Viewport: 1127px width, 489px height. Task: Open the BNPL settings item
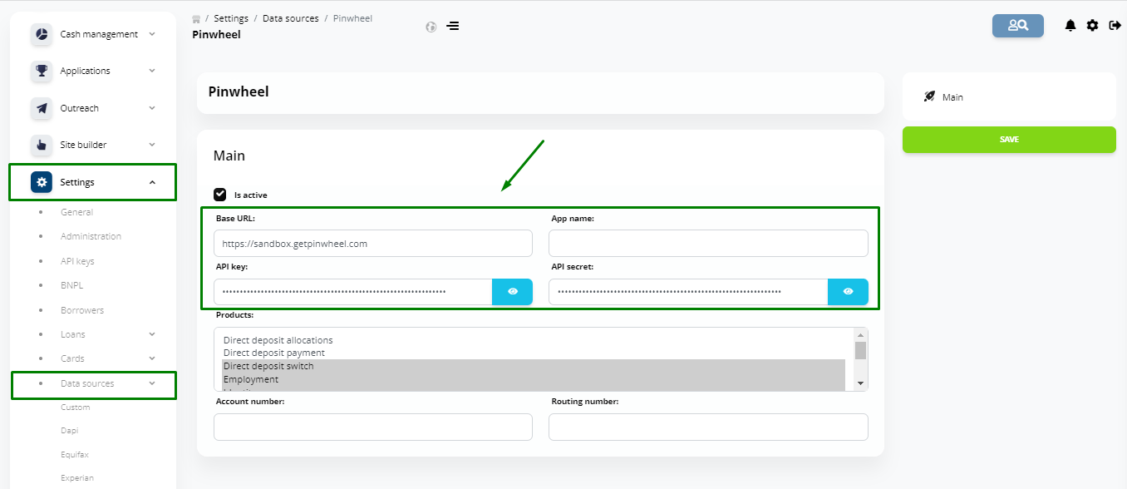coord(71,285)
